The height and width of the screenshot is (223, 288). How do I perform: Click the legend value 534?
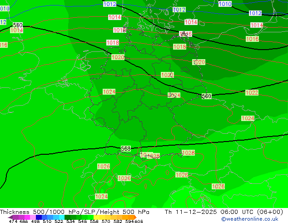(71, 221)
